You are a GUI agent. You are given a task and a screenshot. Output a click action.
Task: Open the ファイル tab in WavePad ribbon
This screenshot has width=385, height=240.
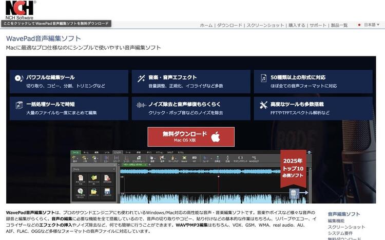tap(75, 152)
